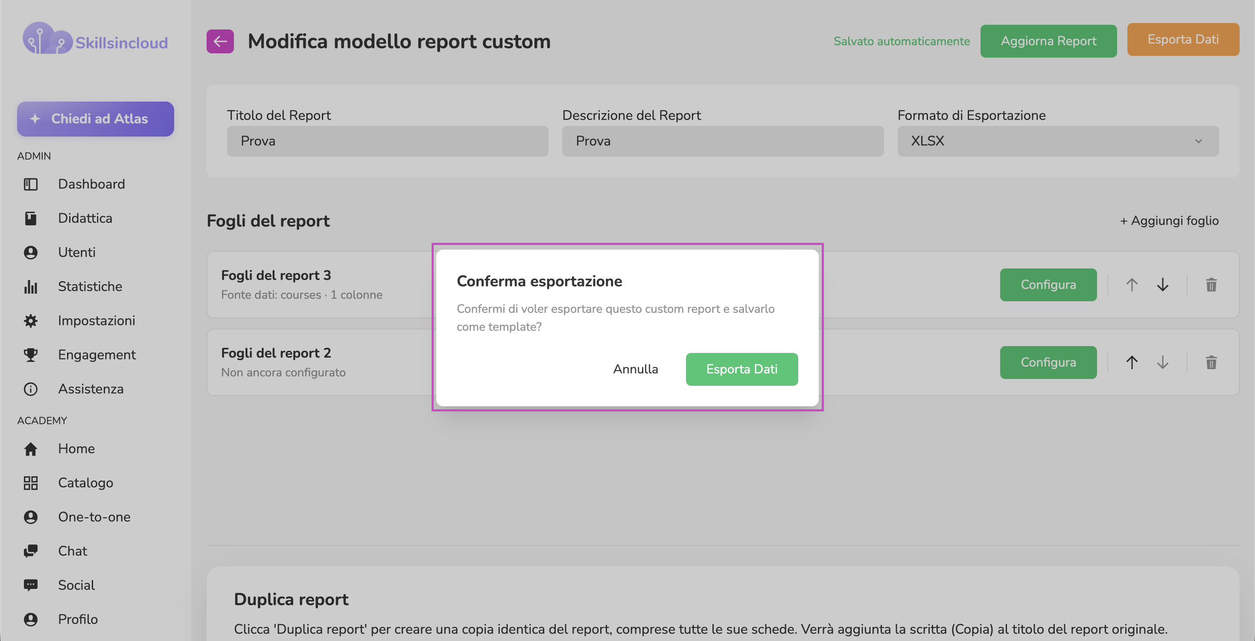
Task: Open Engagement menu item
Action: 97,355
